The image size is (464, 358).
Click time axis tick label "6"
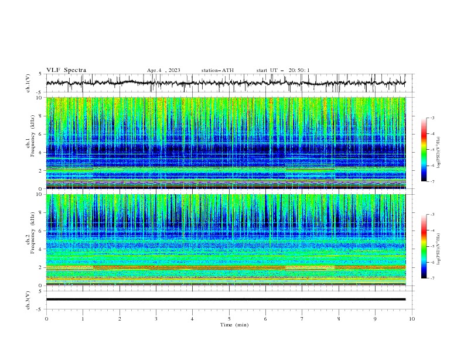tap(265, 319)
